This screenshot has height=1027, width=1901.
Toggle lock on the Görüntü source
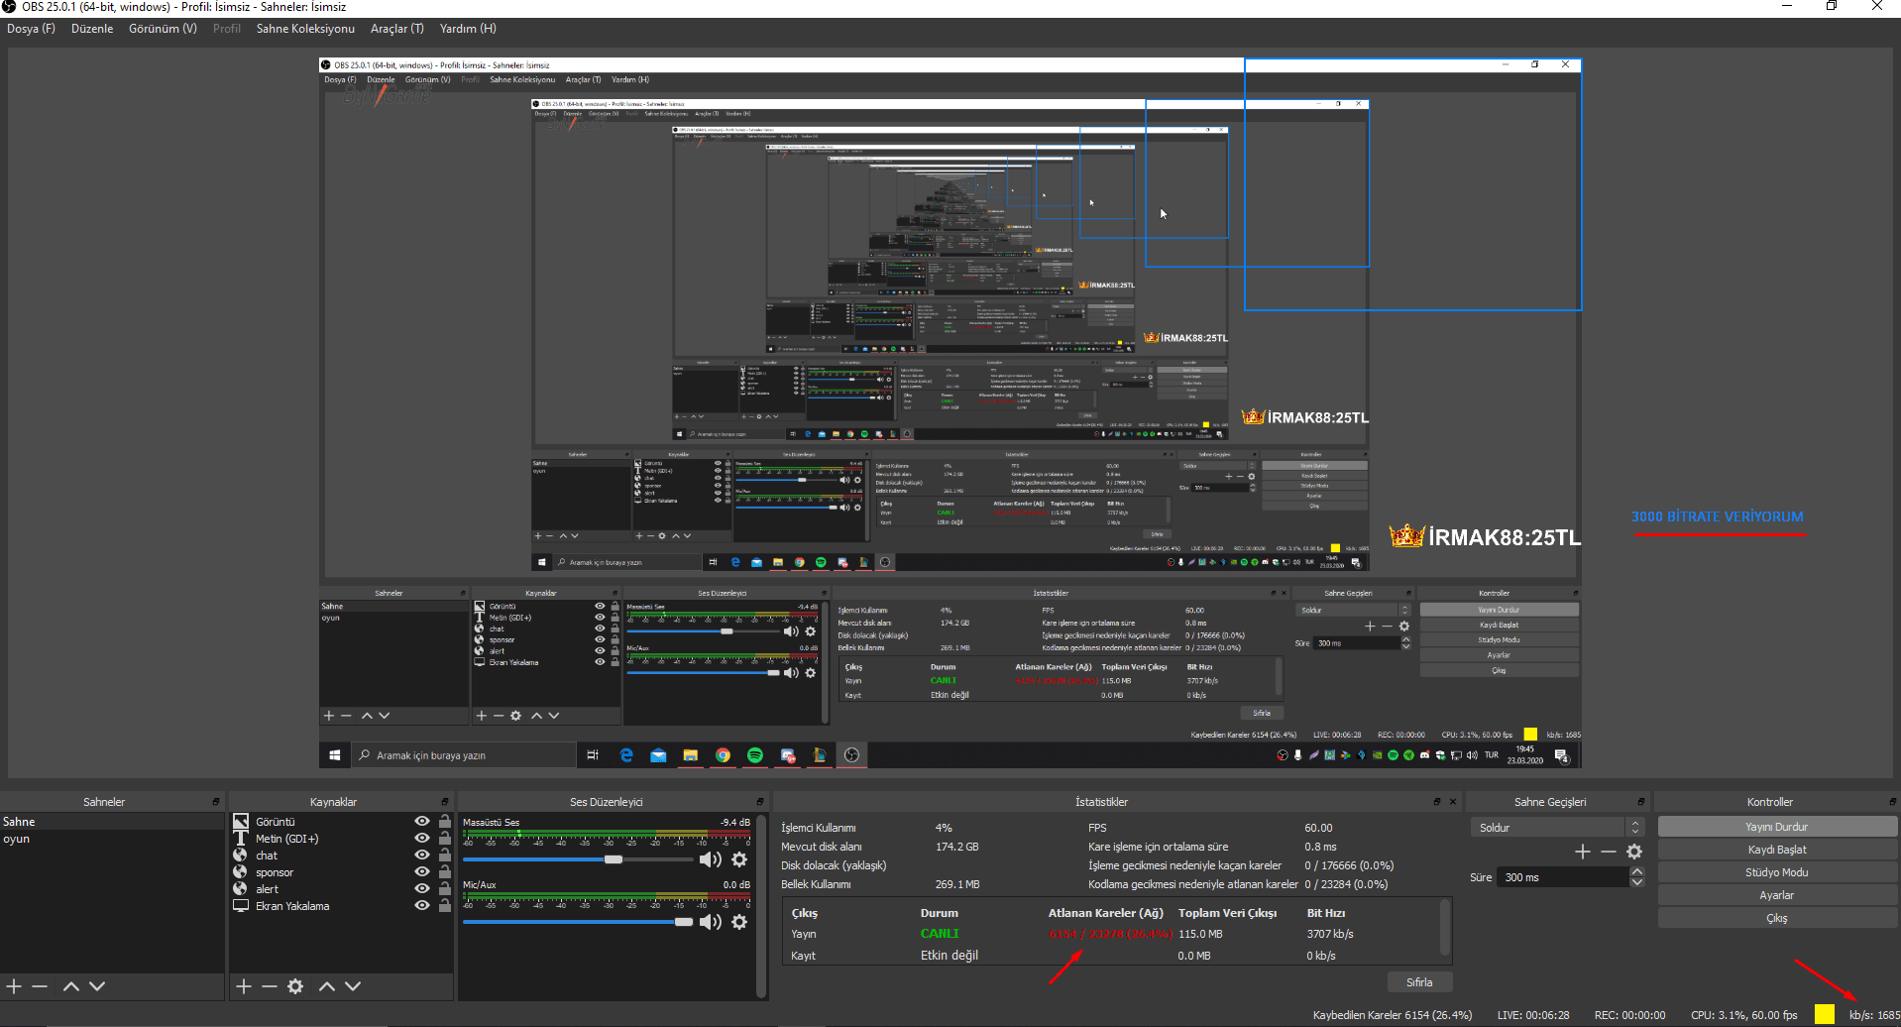click(445, 822)
